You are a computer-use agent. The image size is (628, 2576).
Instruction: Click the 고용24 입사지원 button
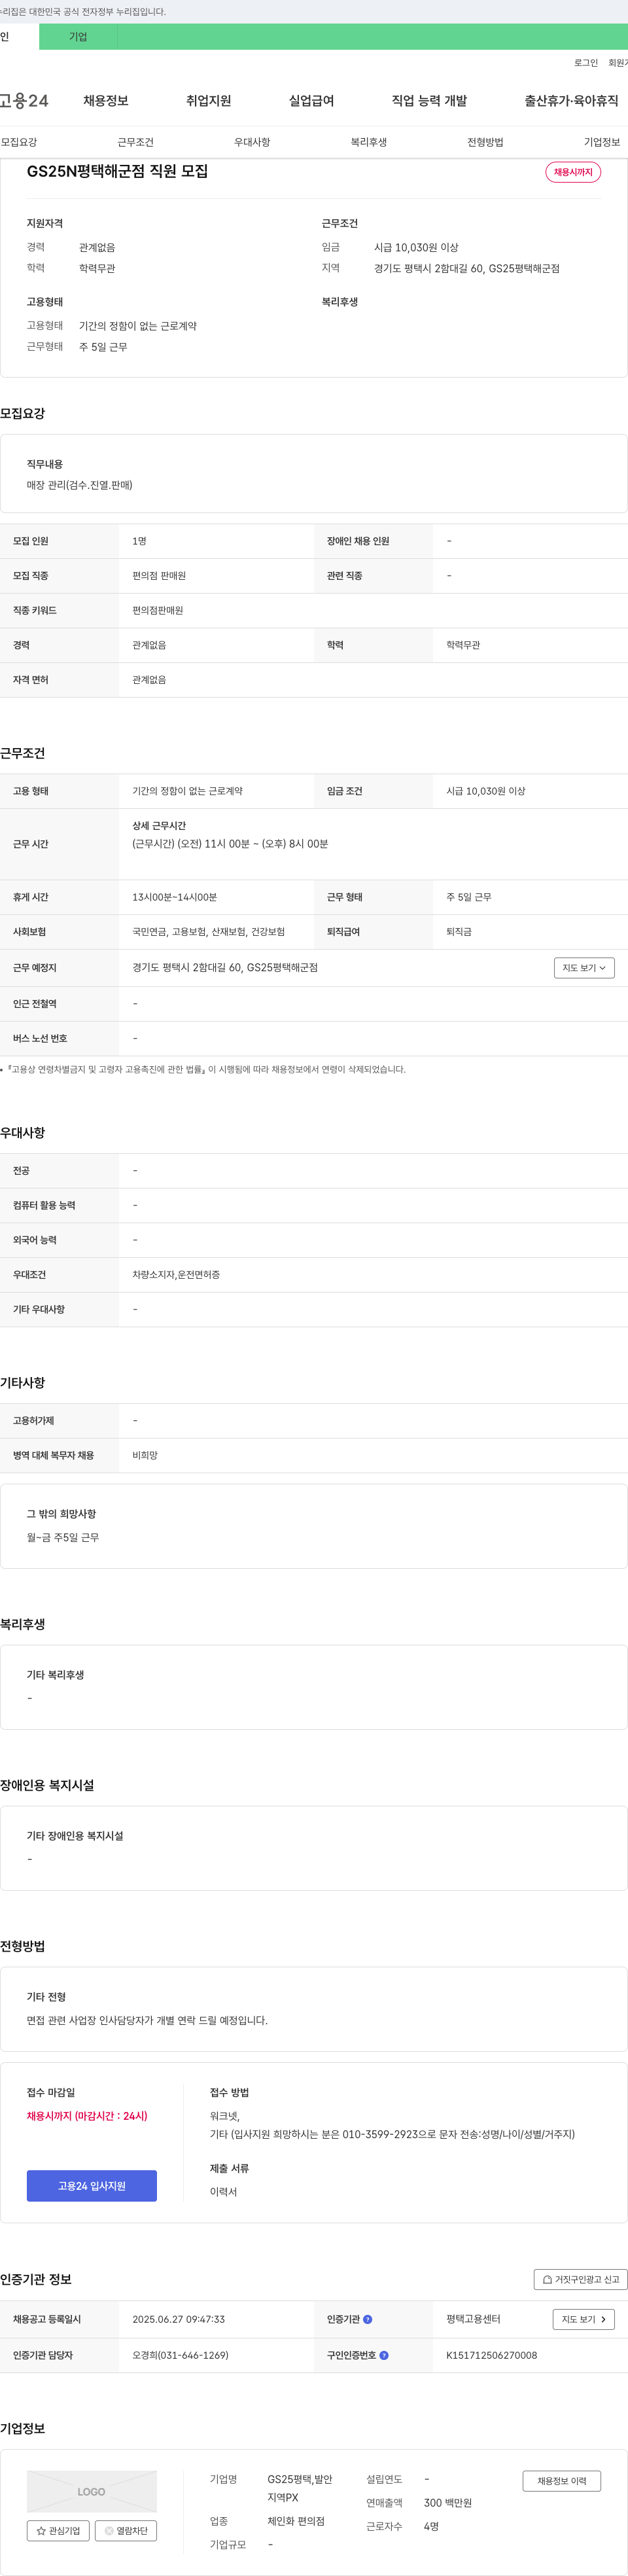pyautogui.click(x=92, y=2186)
